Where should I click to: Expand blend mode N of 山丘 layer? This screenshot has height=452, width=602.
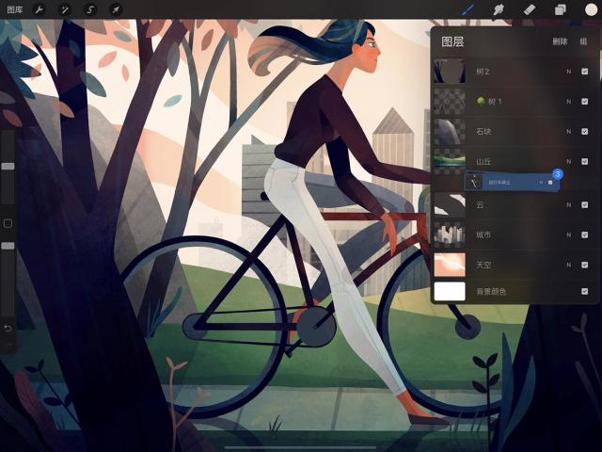pyautogui.click(x=568, y=161)
